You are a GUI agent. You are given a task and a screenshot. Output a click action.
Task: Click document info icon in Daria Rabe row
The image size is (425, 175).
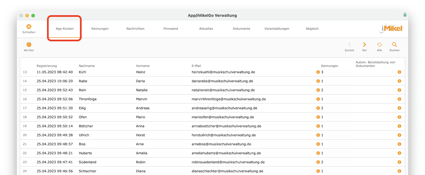[399, 81]
